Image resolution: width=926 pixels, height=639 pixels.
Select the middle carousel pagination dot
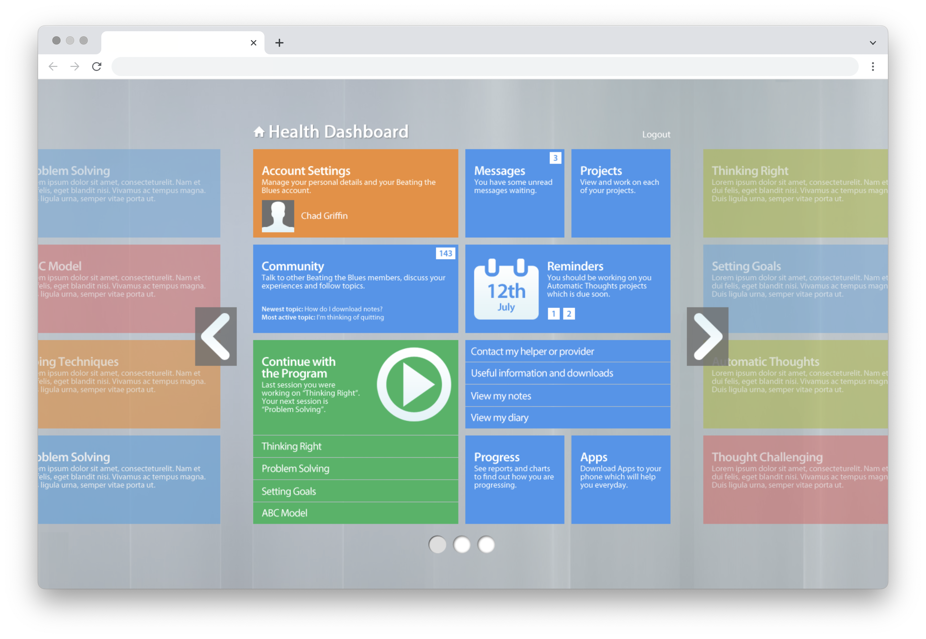(x=462, y=545)
